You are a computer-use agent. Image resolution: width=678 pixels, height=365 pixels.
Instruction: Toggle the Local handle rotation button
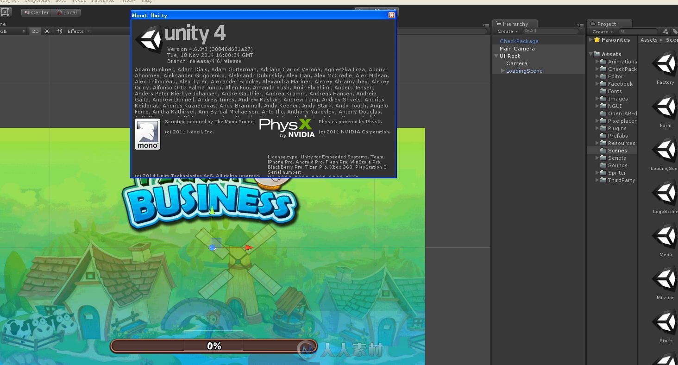(x=67, y=13)
